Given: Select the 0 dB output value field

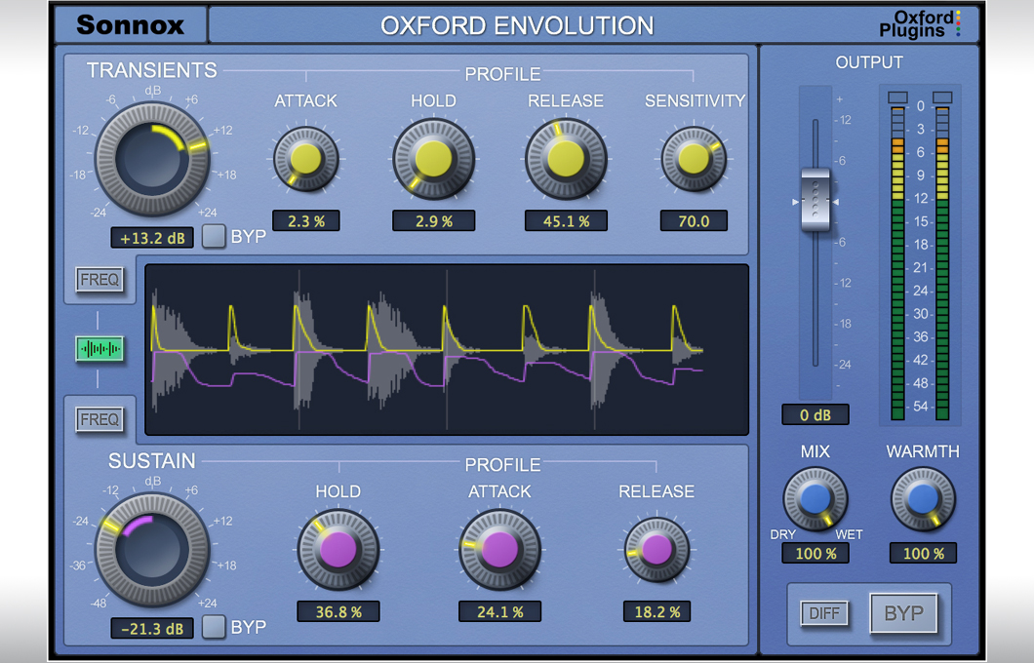Looking at the screenshot, I should [x=815, y=414].
